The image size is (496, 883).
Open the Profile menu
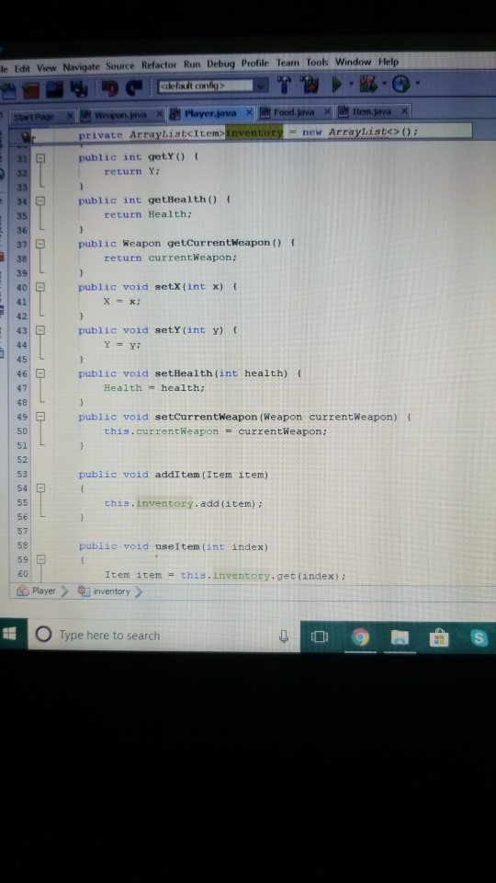pos(256,63)
